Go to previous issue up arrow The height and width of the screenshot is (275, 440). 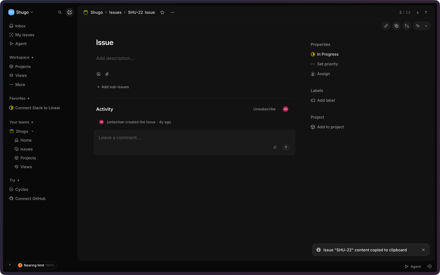(426, 12)
